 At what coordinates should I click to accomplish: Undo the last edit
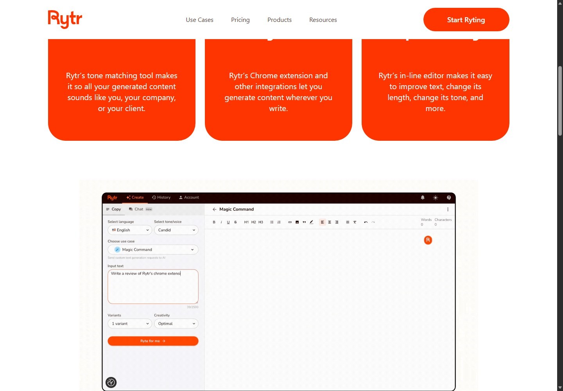[x=366, y=222]
